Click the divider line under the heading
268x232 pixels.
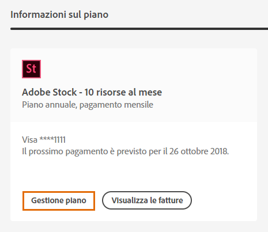coord(139,29)
